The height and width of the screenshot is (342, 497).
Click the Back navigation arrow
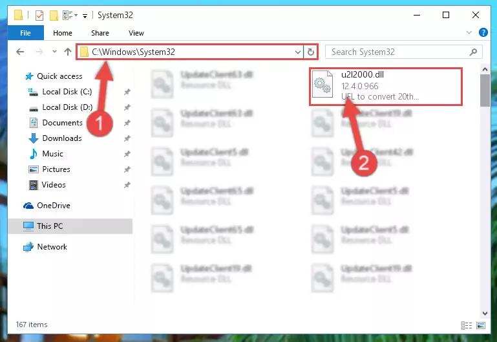click(20, 52)
